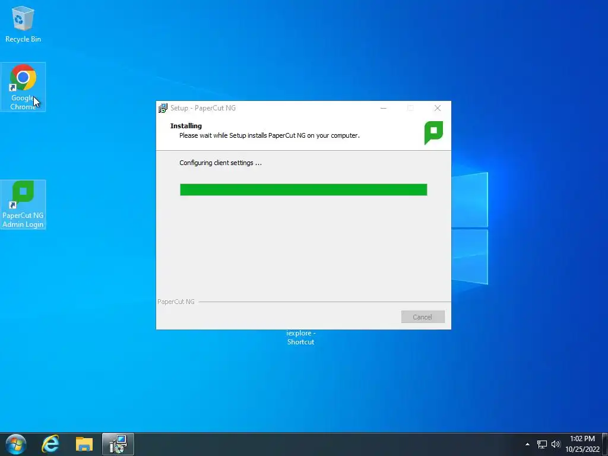This screenshot has width=608, height=456.
Task: Show hidden system tray icons
Action: 527,444
